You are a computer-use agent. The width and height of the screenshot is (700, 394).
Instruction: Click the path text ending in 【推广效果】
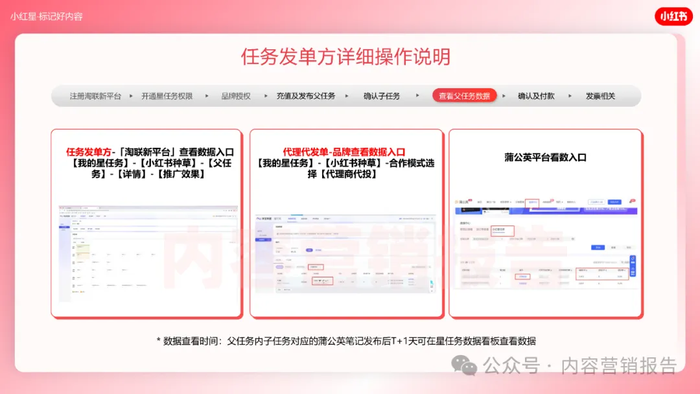150,168
